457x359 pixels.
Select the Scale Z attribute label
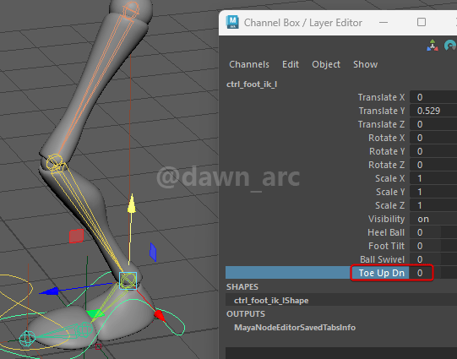click(x=390, y=205)
